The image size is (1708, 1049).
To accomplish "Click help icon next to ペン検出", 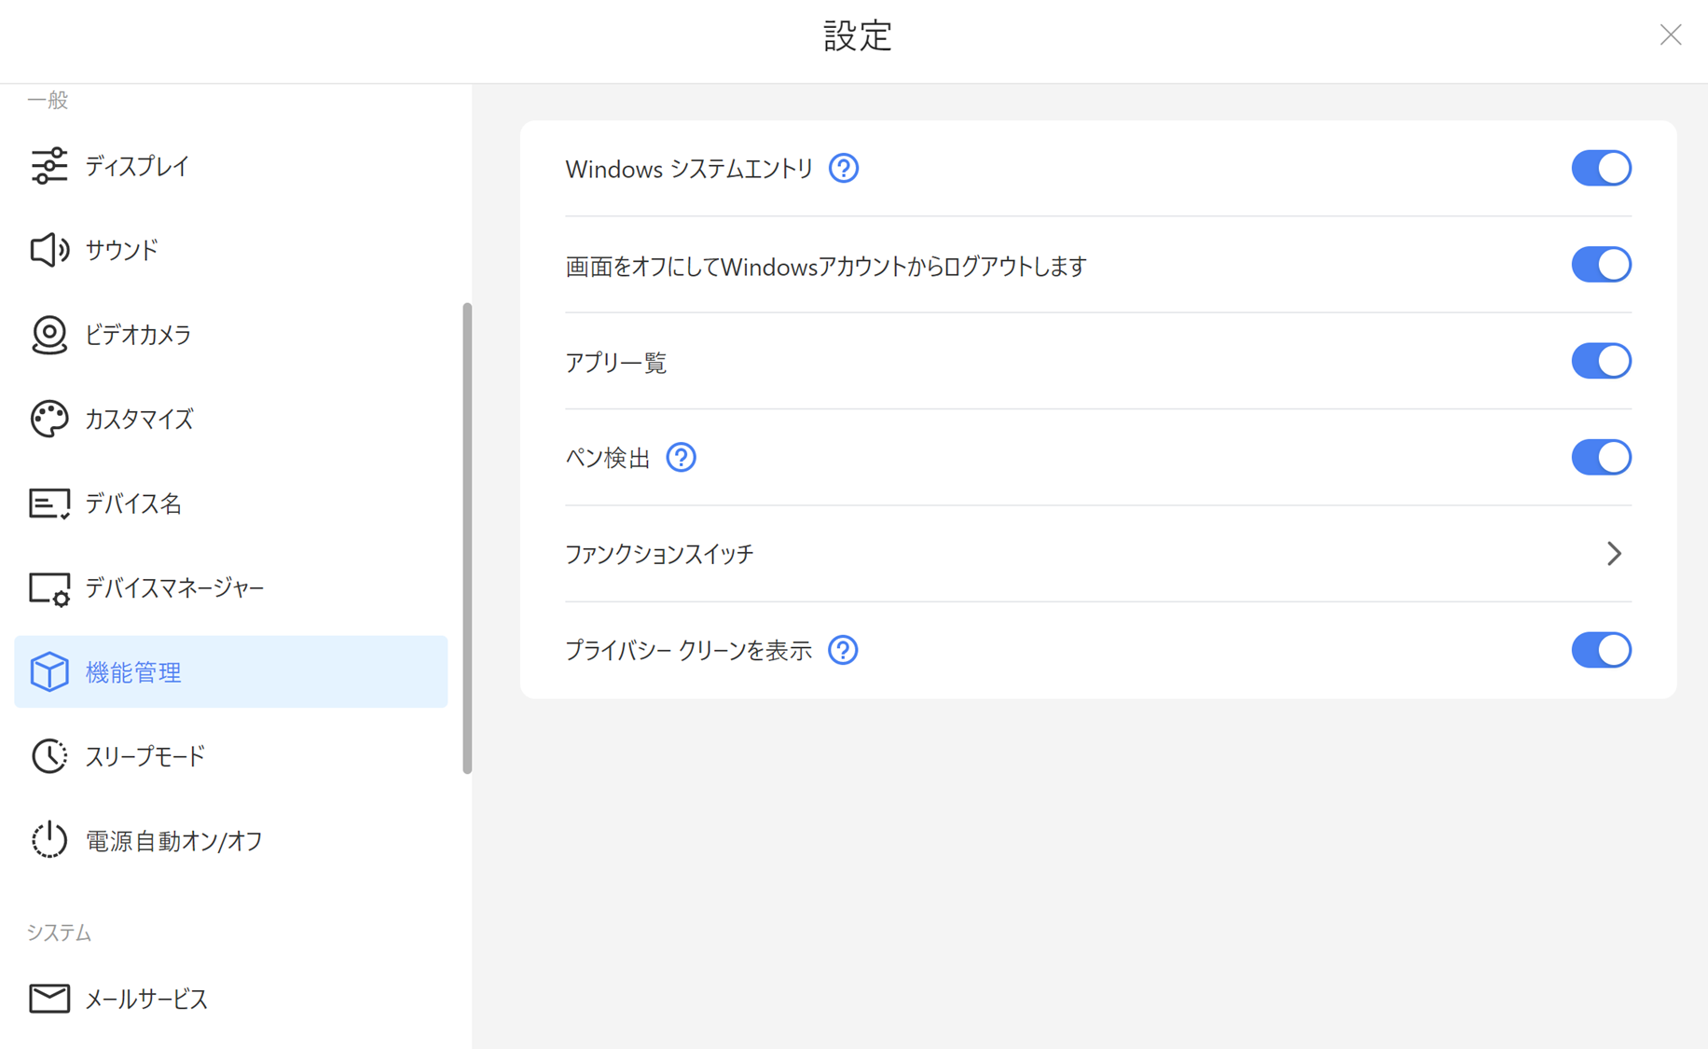I will [x=682, y=458].
